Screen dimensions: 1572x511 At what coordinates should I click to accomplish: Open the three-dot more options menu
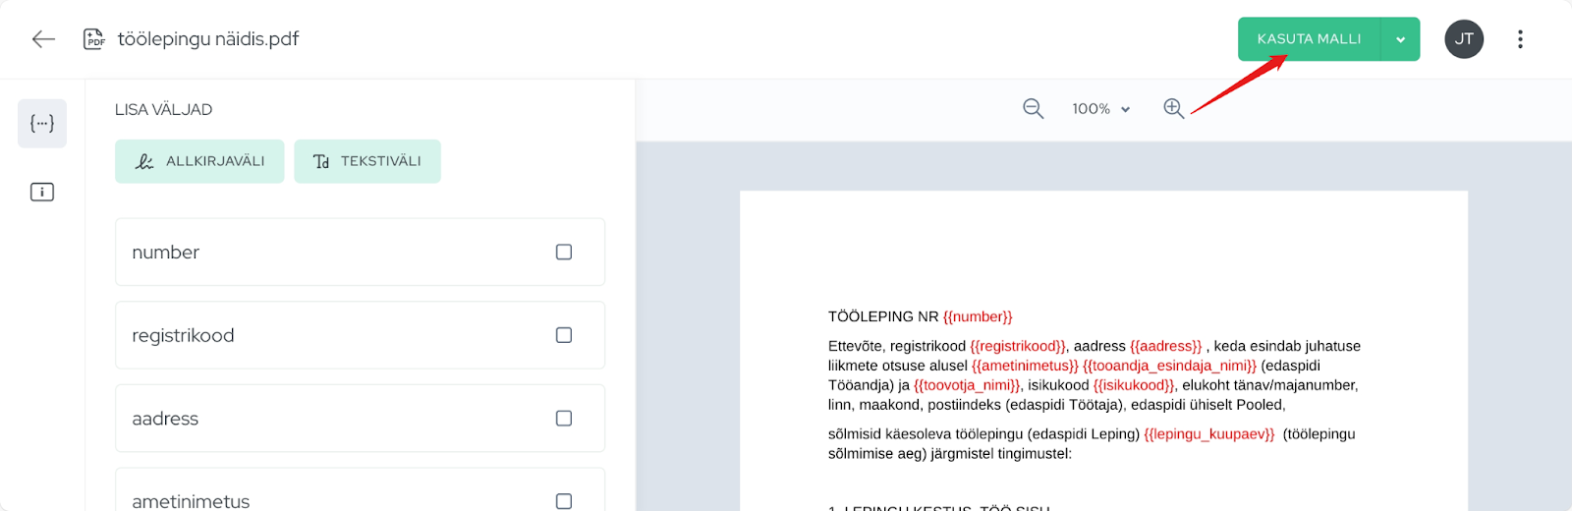click(x=1520, y=39)
